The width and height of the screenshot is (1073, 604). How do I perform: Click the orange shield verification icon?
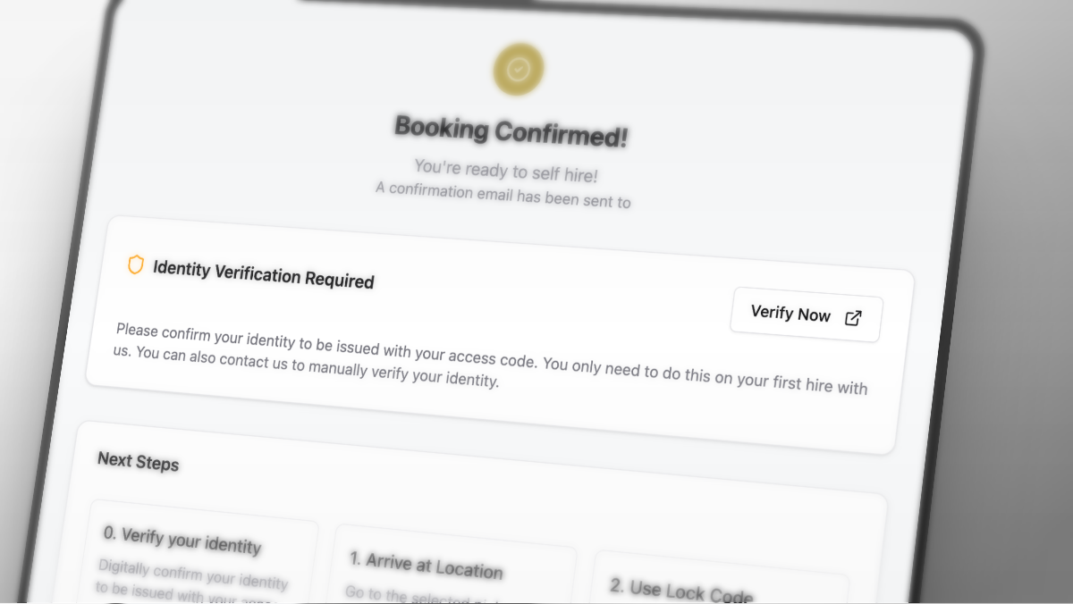tap(136, 264)
